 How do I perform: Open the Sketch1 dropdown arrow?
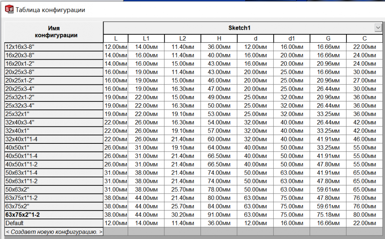click(378, 28)
